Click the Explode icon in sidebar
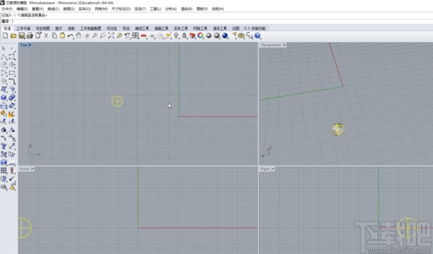The width and height of the screenshot is (433, 254). pyautogui.click(x=12, y=114)
